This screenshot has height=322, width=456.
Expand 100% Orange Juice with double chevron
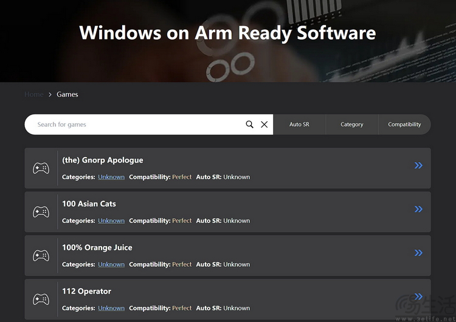pyautogui.click(x=418, y=253)
